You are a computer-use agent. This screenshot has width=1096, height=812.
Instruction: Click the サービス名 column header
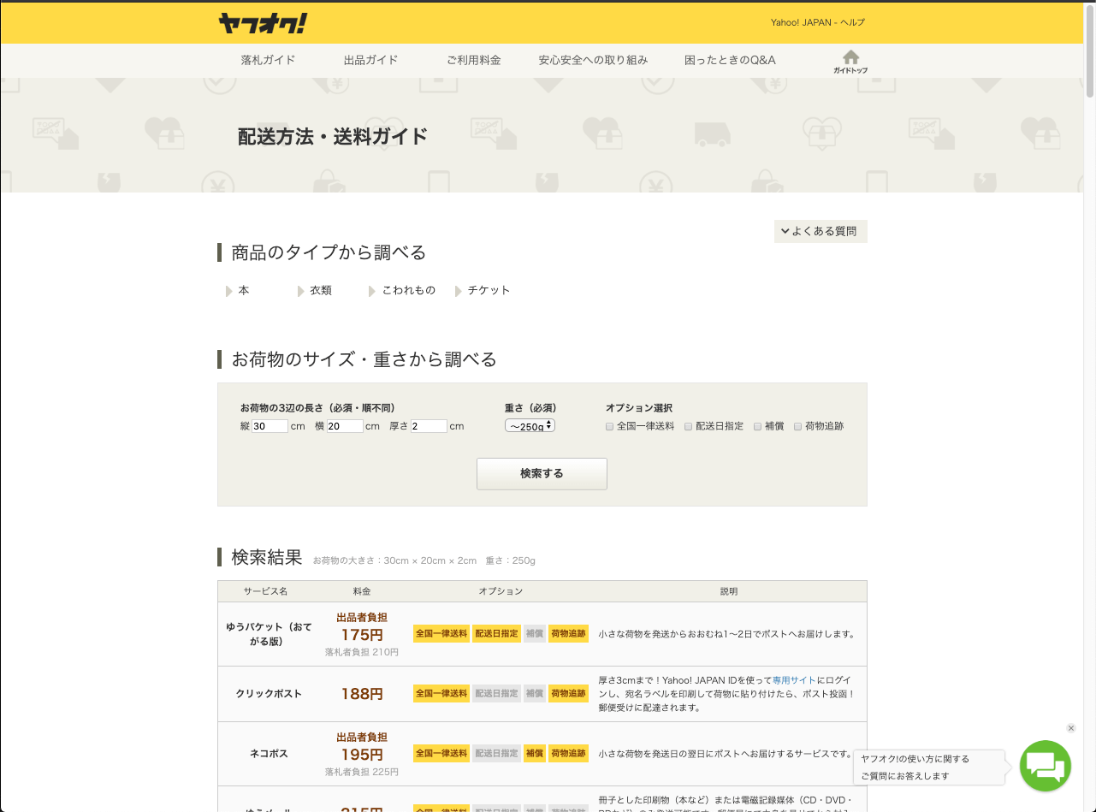[x=265, y=591]
